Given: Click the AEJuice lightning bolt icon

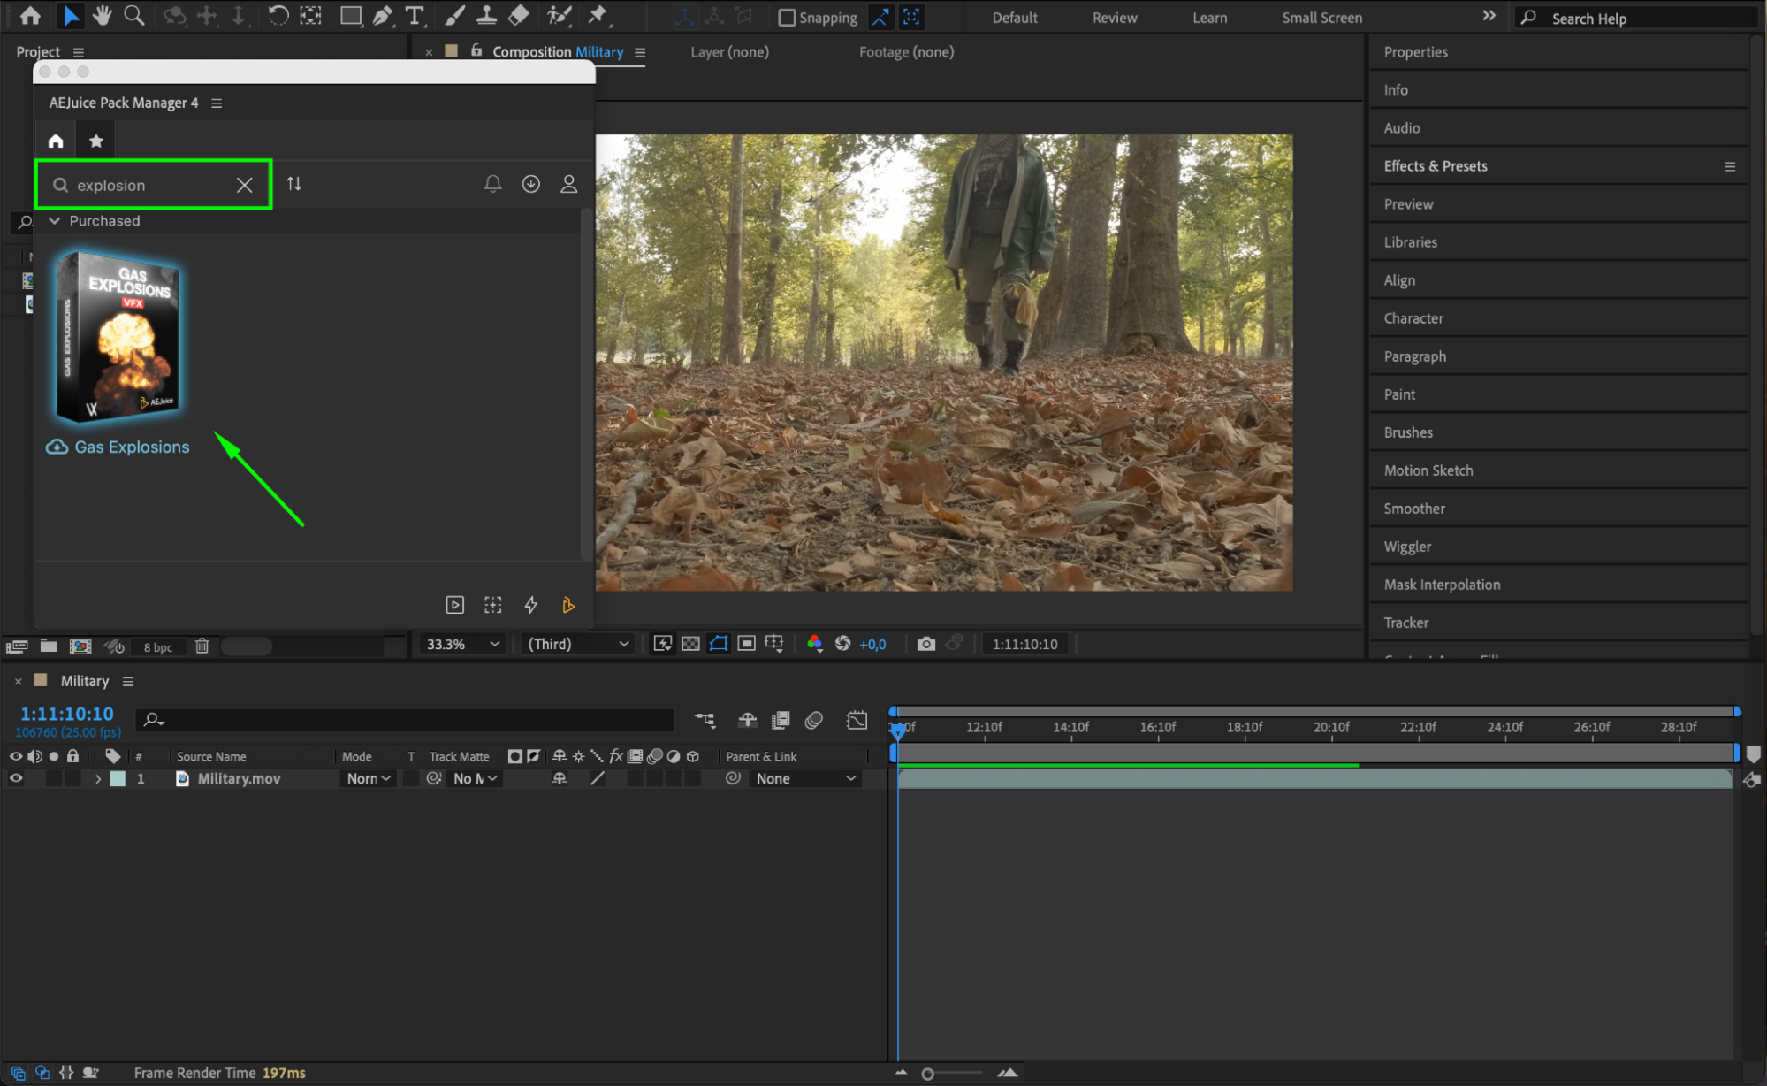Looking at the screenshot, I should click(530, 605).
